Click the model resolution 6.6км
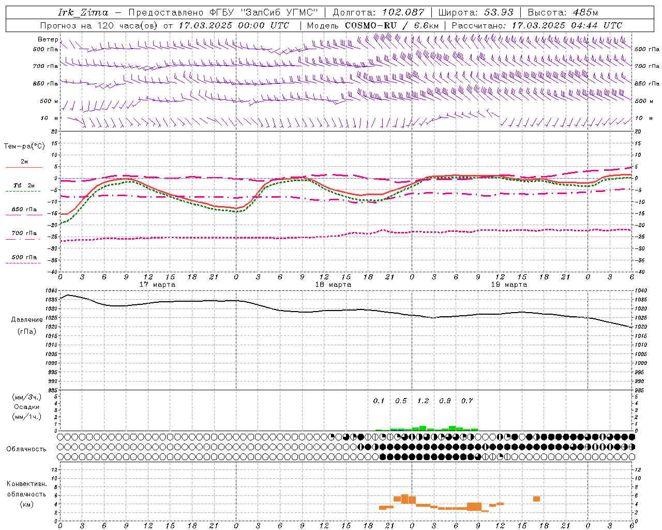 426,25
